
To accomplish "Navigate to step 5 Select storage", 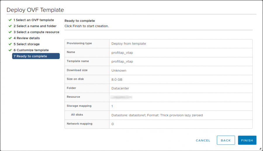I will pos(26,44).
